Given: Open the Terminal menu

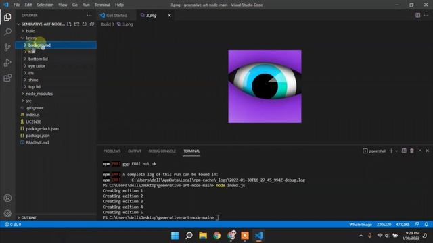Looking at the screenshot, I should (x=102, y=5).
